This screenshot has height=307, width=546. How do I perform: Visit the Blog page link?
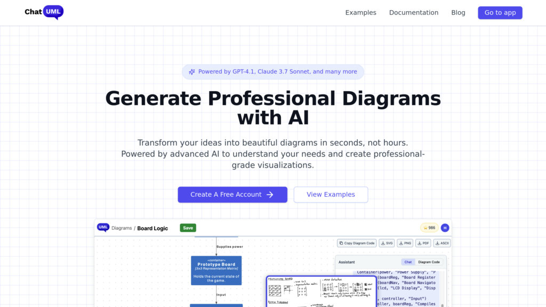point(458,13)
